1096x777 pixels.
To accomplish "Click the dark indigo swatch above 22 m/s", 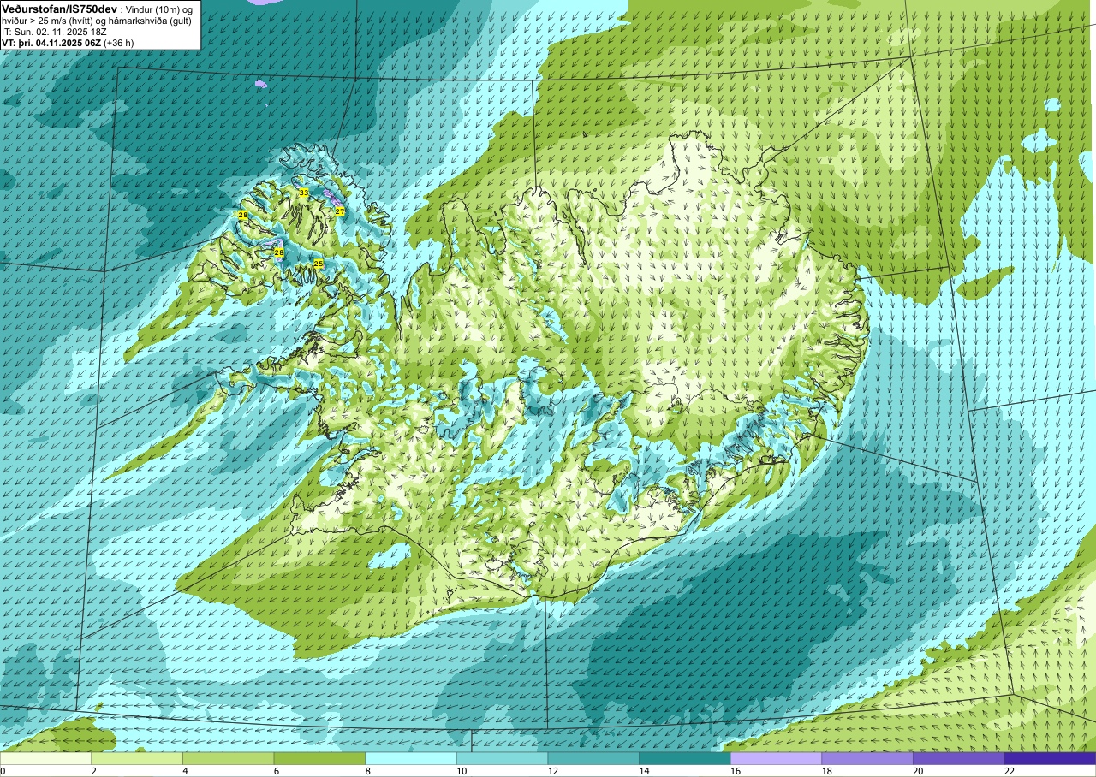I will point(1051,758).
